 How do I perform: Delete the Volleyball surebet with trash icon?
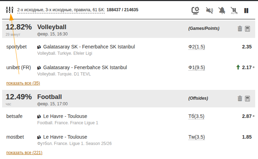point(240,29)
